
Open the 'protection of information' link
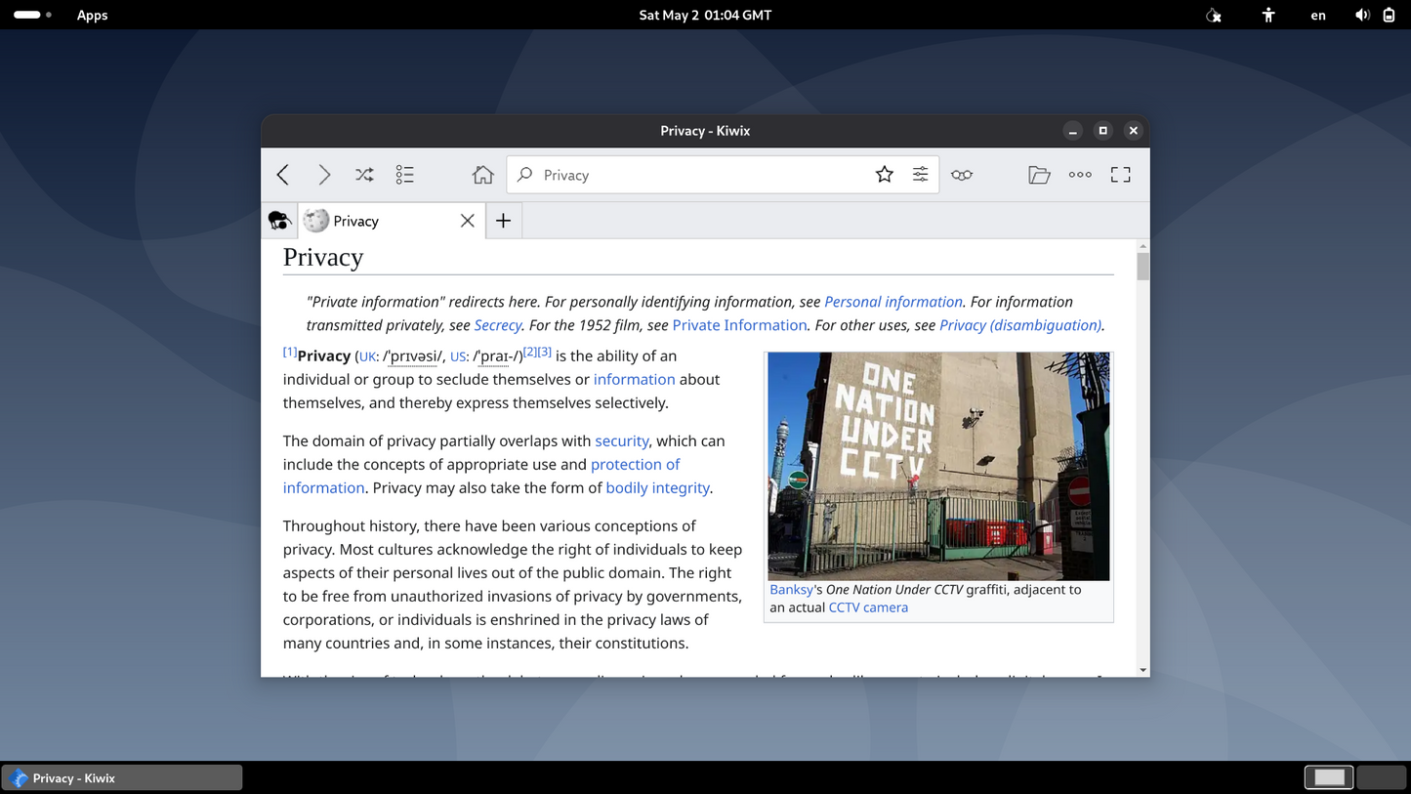[x=636, y=464]
